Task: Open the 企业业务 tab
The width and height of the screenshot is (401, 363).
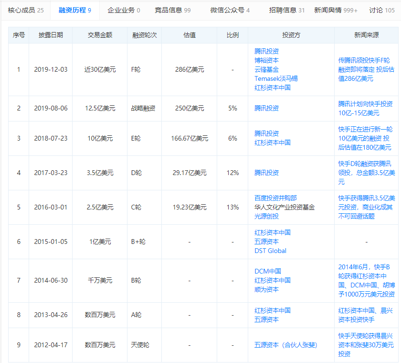Action: pyautogui.click(x=124, y=10)
